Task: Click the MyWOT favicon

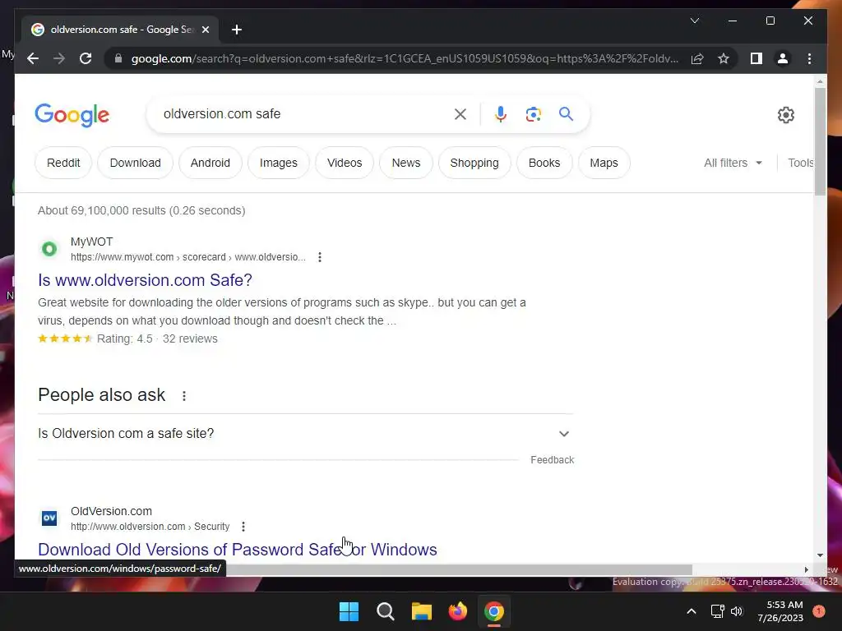Action: click(49, 249)
